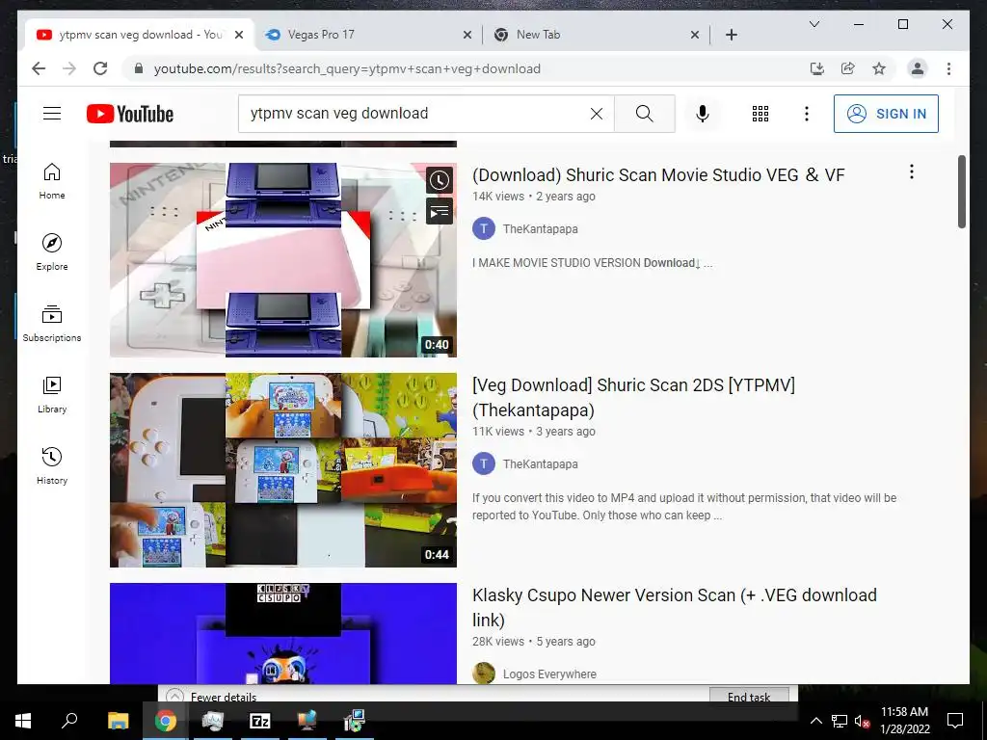987x740 pixels.
Task: Open TheKantapapa channel name under Movie Studio video
Action: (x=540, y=229)
